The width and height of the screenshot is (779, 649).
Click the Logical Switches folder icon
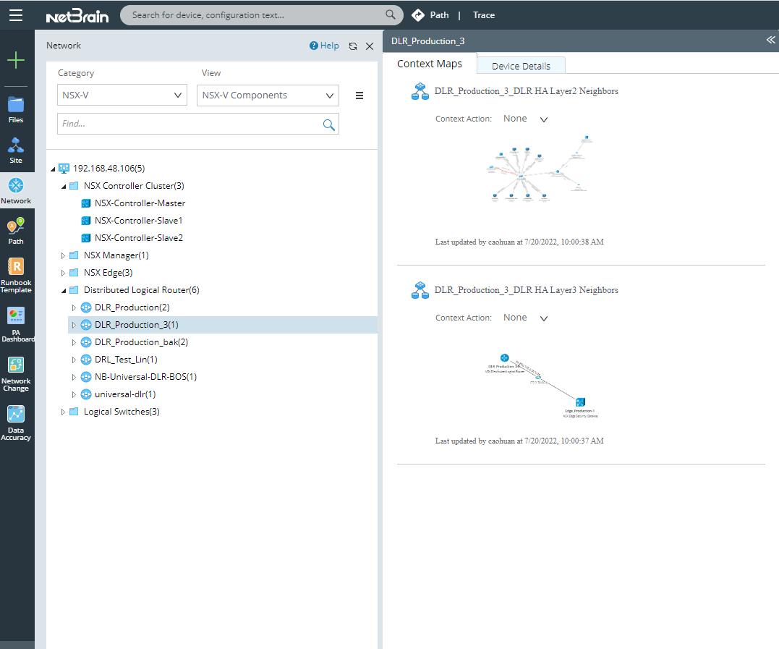click(74, 412)
